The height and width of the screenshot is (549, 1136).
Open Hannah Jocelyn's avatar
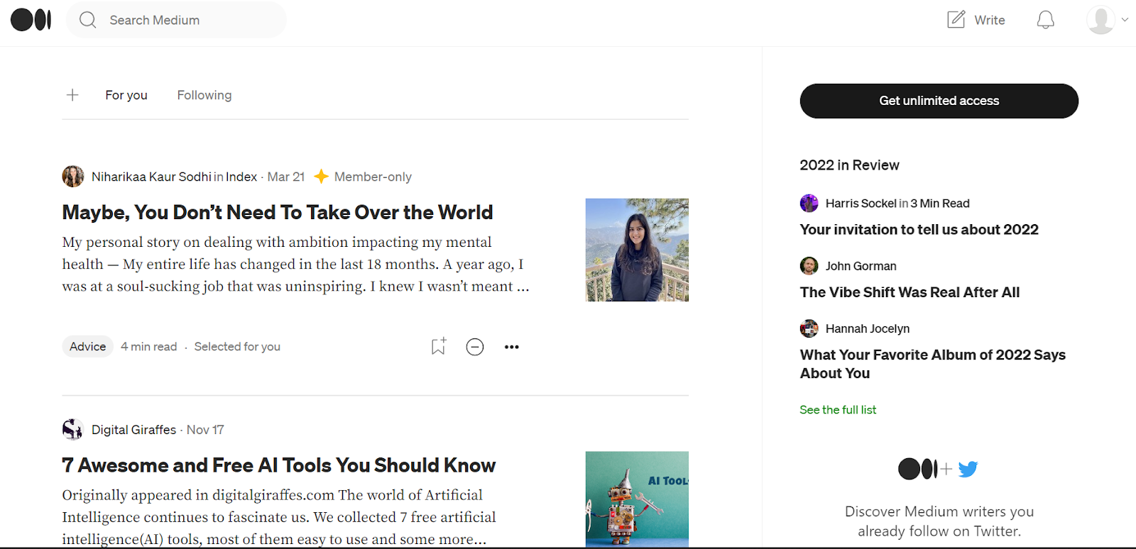[x=809, y=328]
